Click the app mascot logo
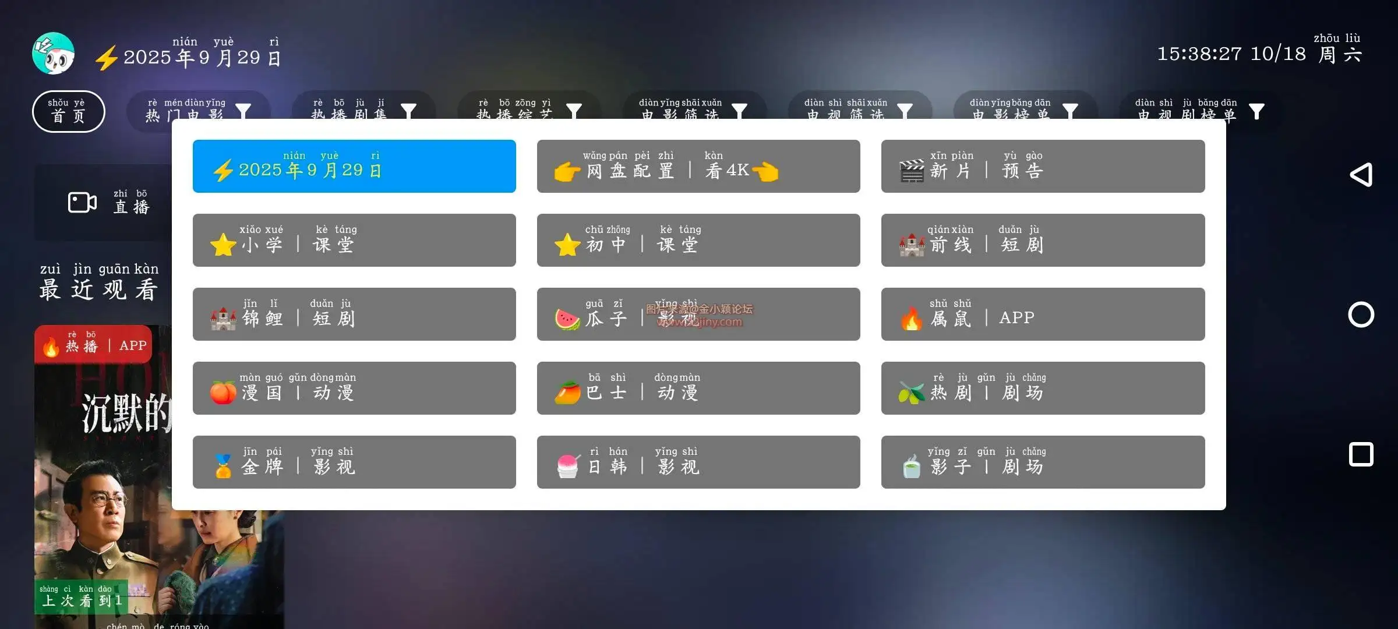This screenshot has height=629, width=1398. tap(54, 52)
